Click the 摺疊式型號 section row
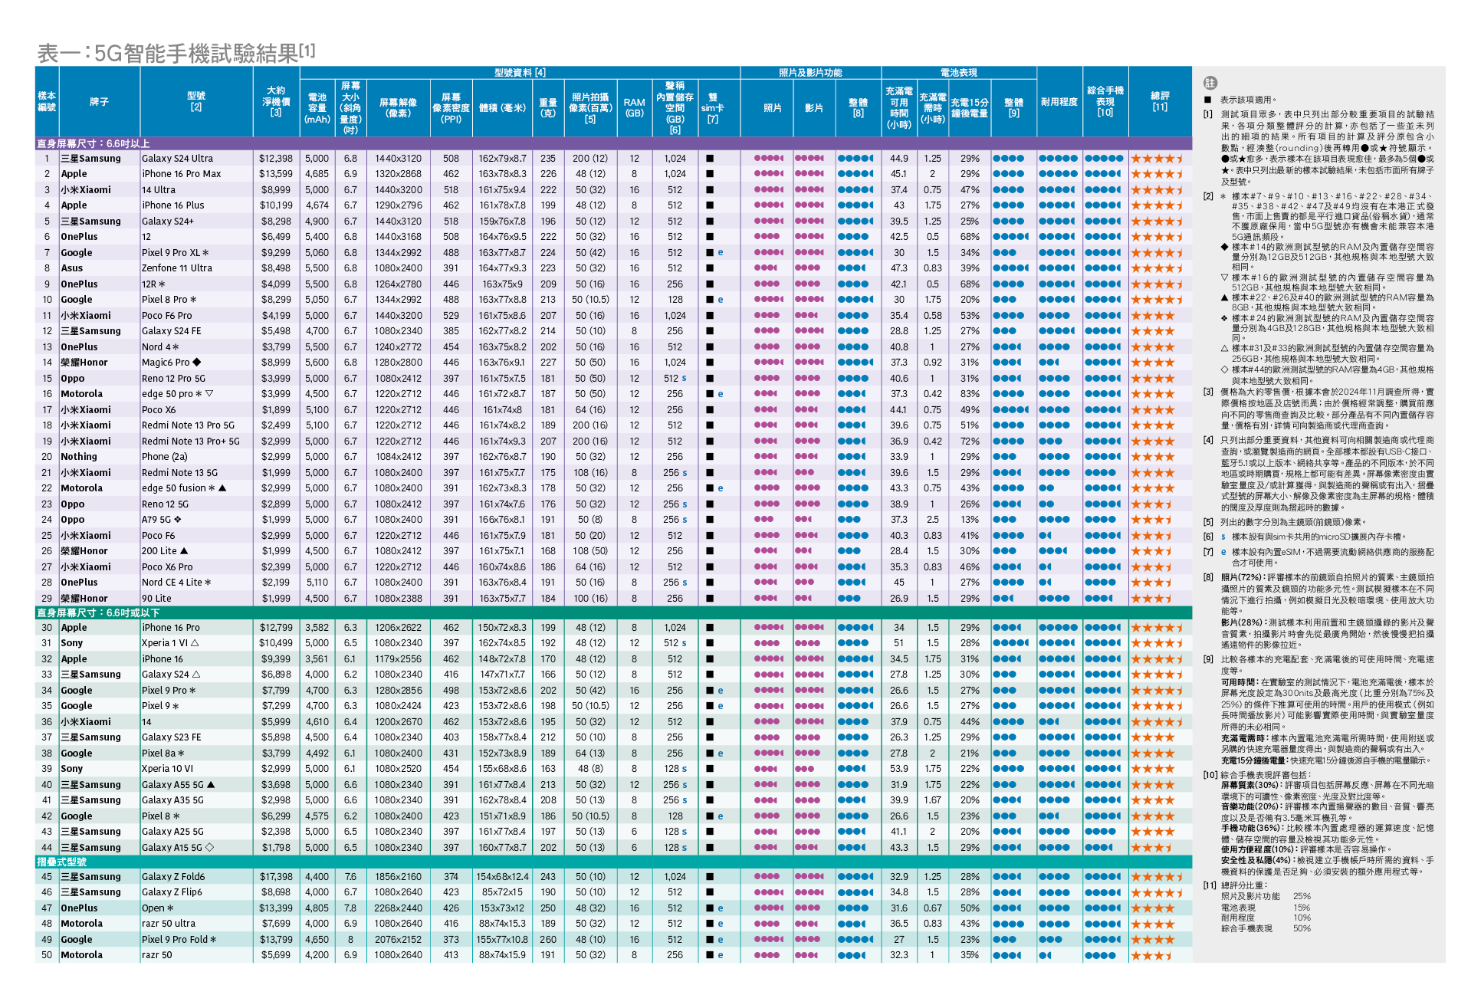Viewport: 1481px width, 1008px height. click(613, 862)
